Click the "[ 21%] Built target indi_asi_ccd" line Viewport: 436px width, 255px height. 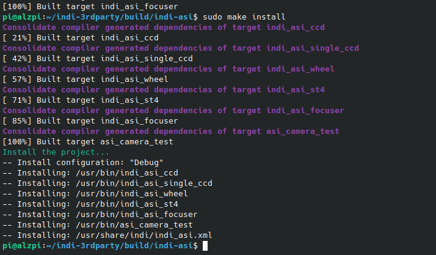[81, 37]
